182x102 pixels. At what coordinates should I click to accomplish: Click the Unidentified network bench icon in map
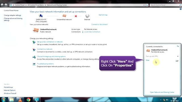click(64, 16)
